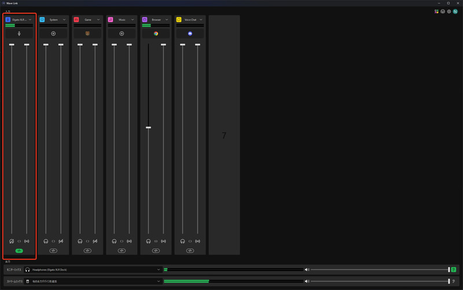
Task: Expand the System channel dropdown arrow
Action: tap(64, 20)
